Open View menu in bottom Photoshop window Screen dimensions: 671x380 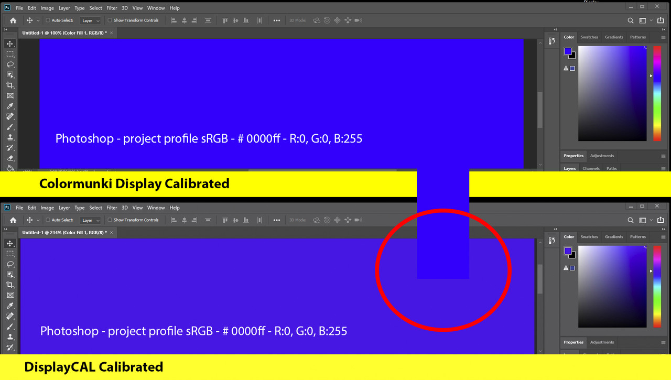[137, 208]
